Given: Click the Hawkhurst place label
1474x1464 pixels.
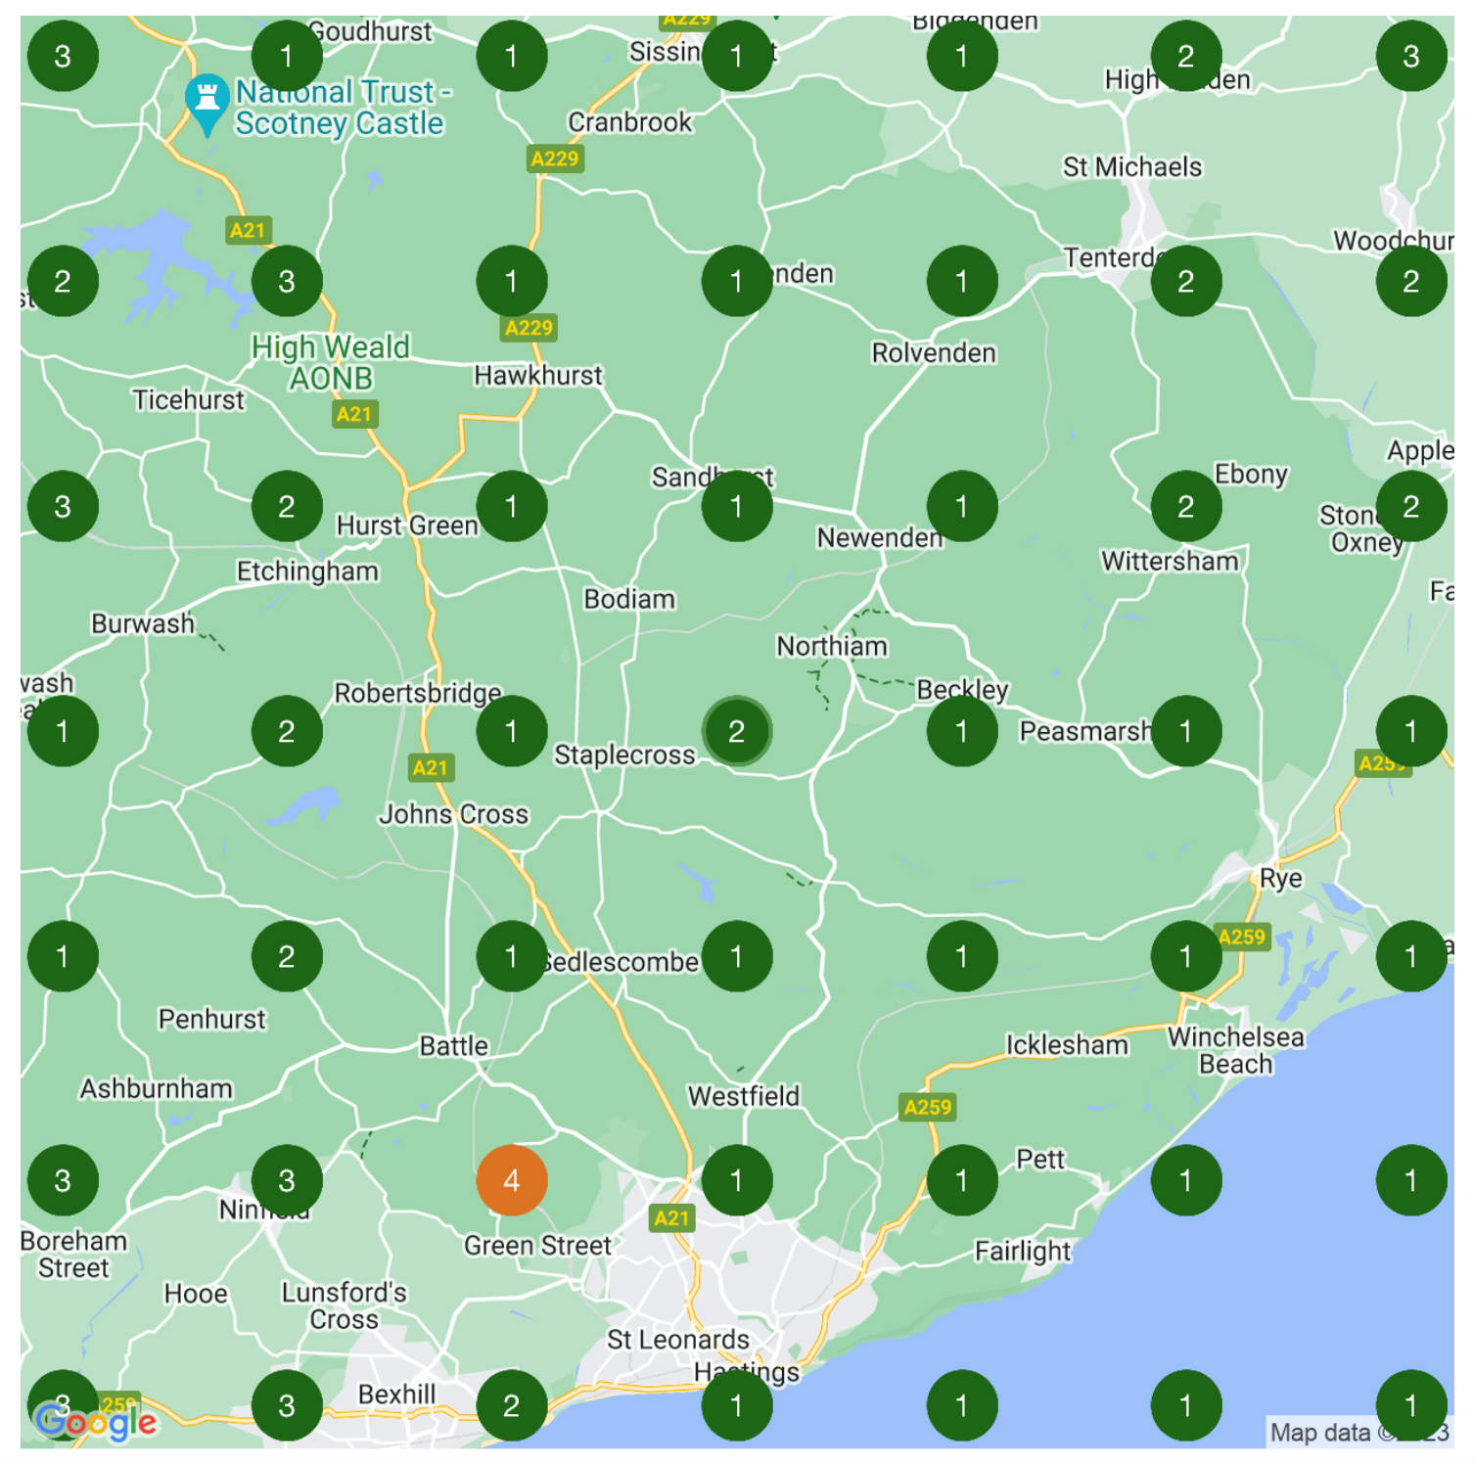Looking at the screenshot, I should (536, 374).
